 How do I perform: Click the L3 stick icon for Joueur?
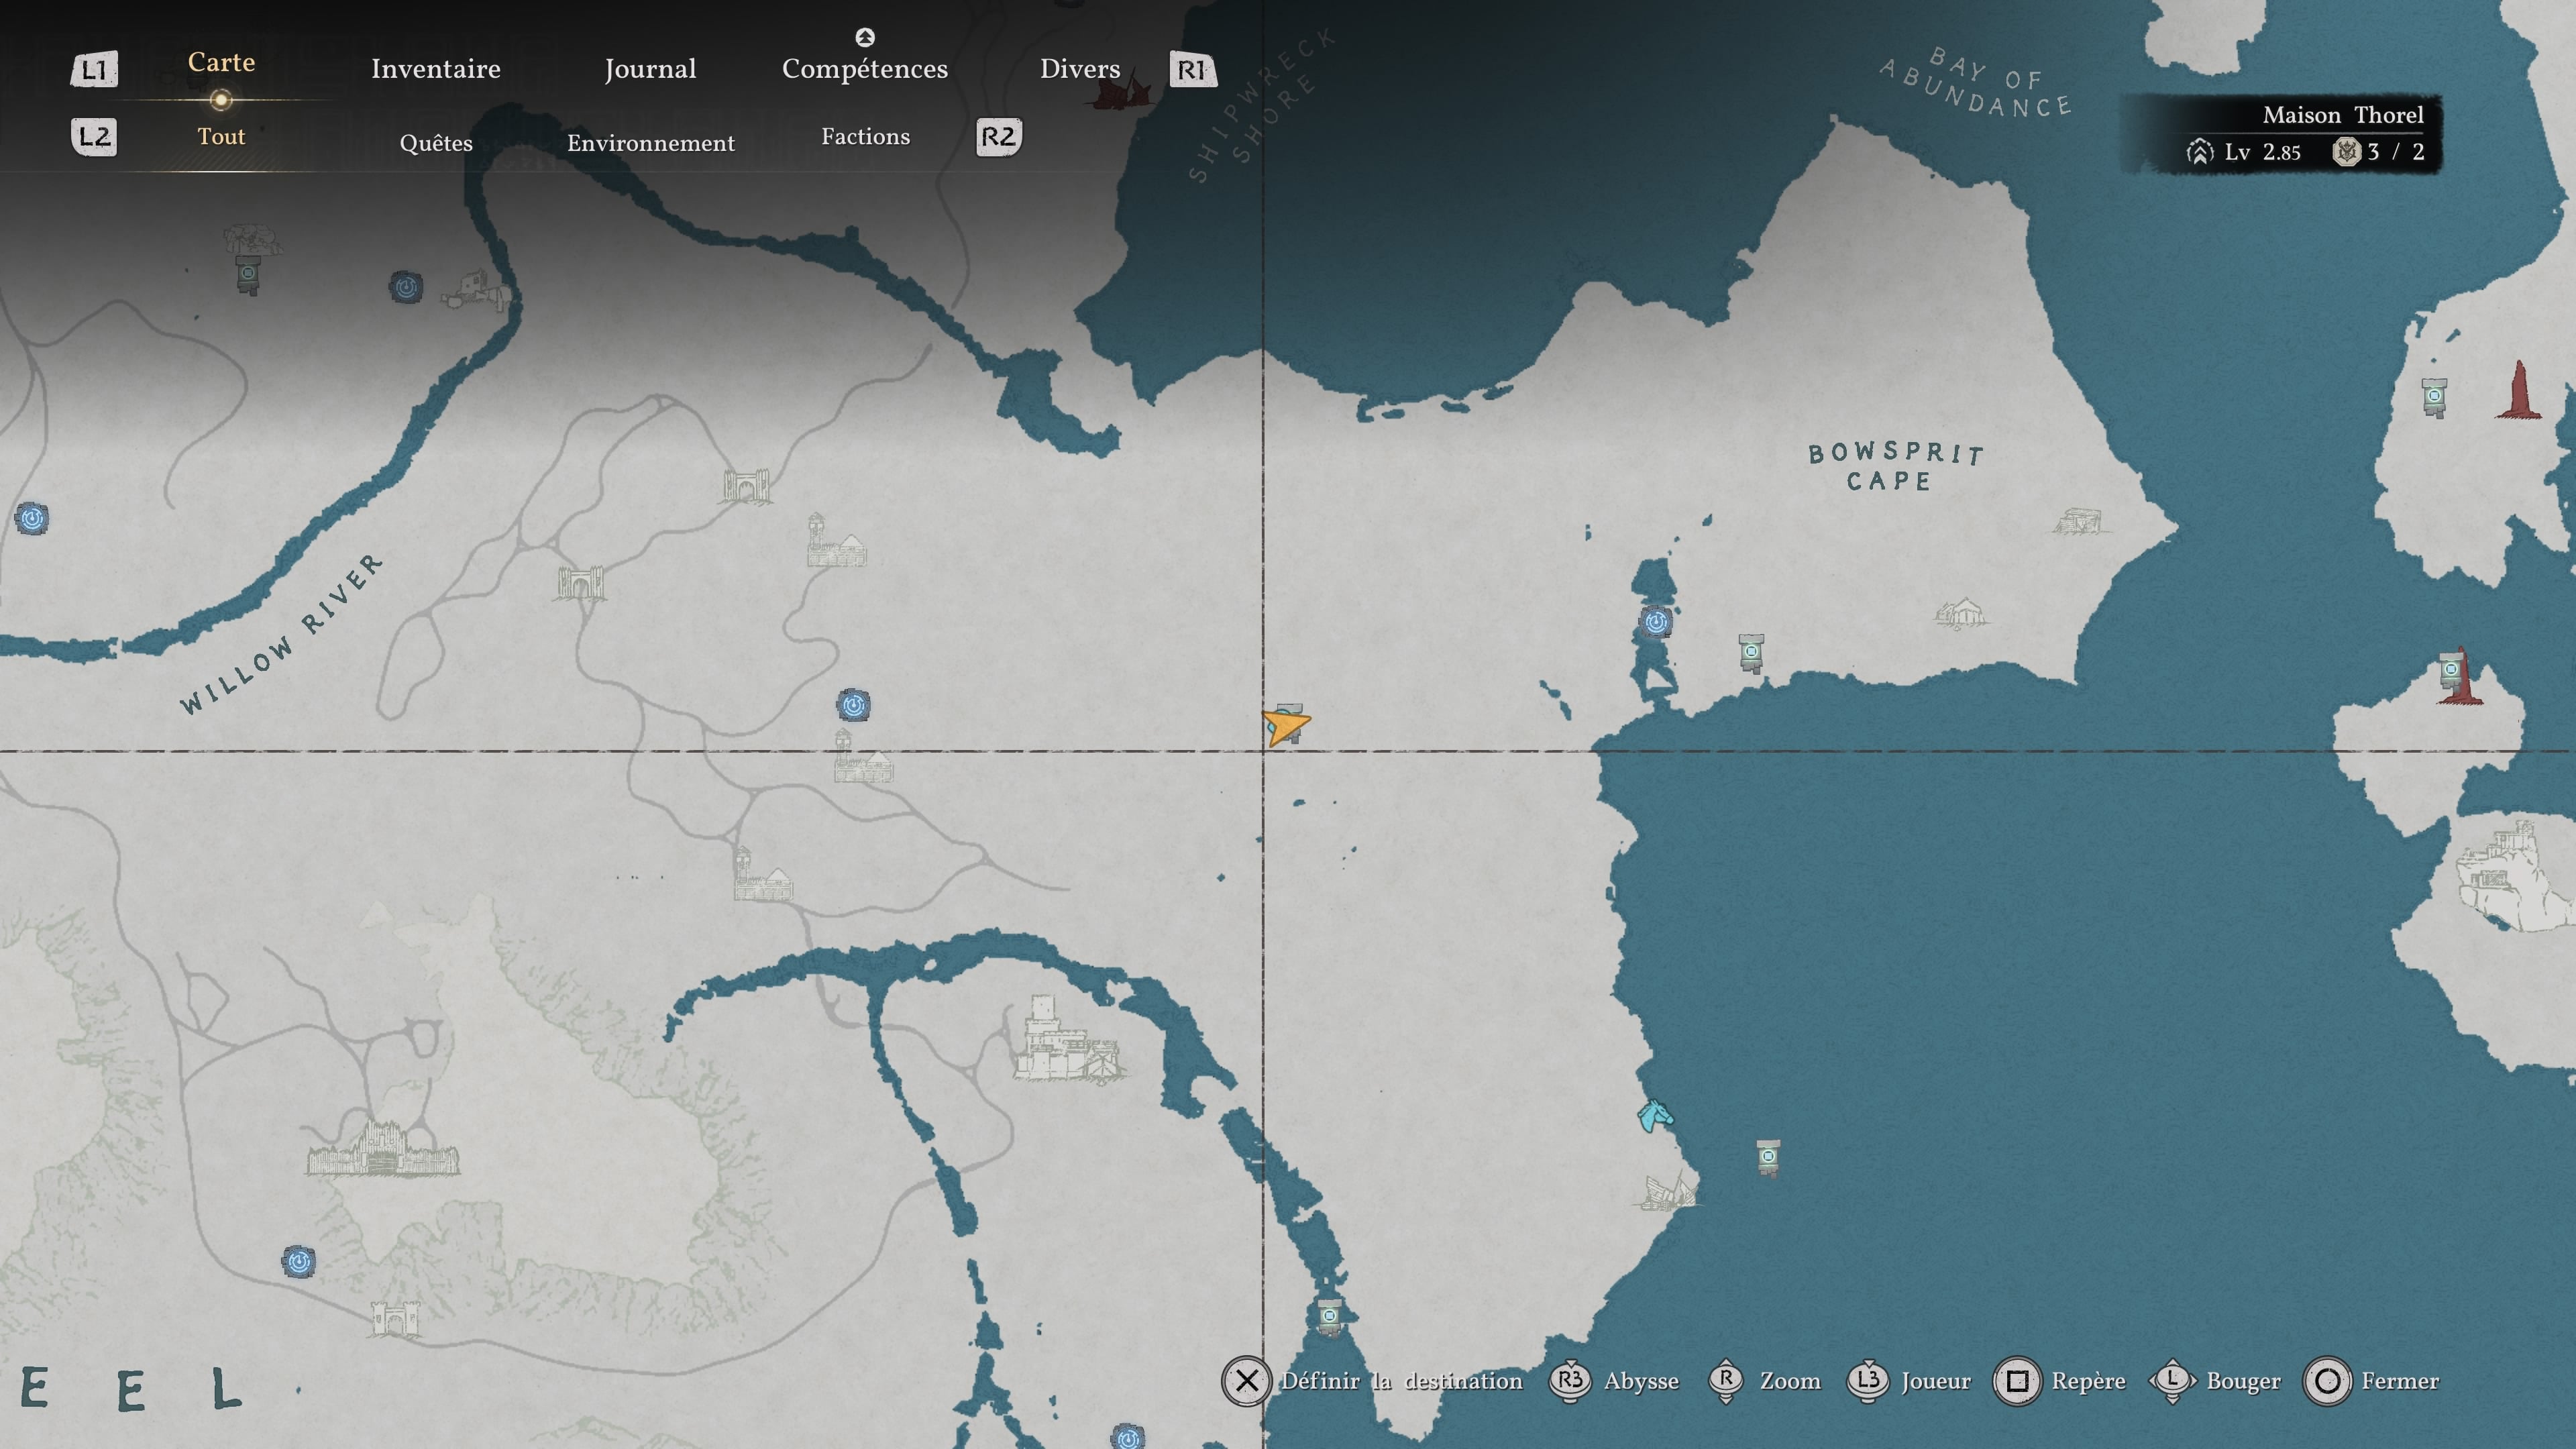pyautogui.click(x=1867, y=1381)
